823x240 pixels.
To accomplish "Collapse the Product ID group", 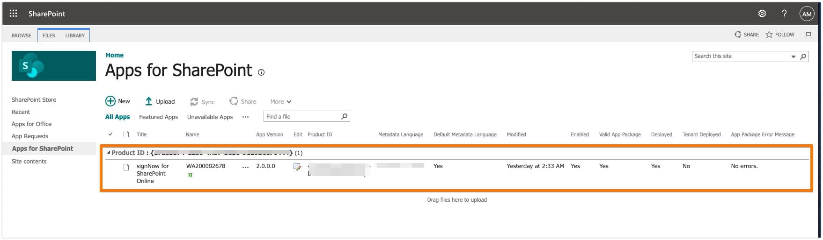I will (109, 153).
